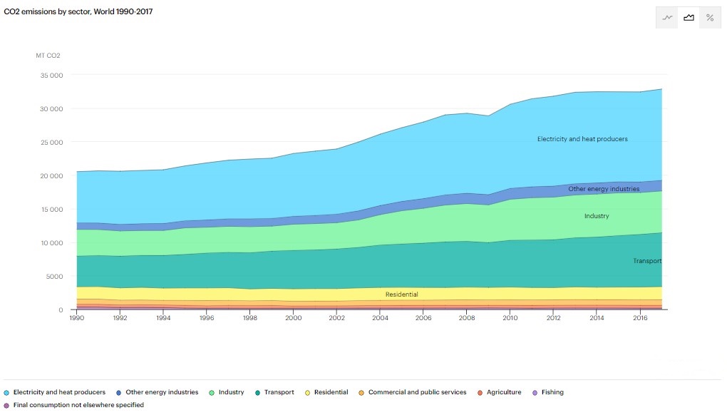Toggle Final consumption not elsewhere specified legend
This screenshot has height=415, width=727.
coord(78,405)
